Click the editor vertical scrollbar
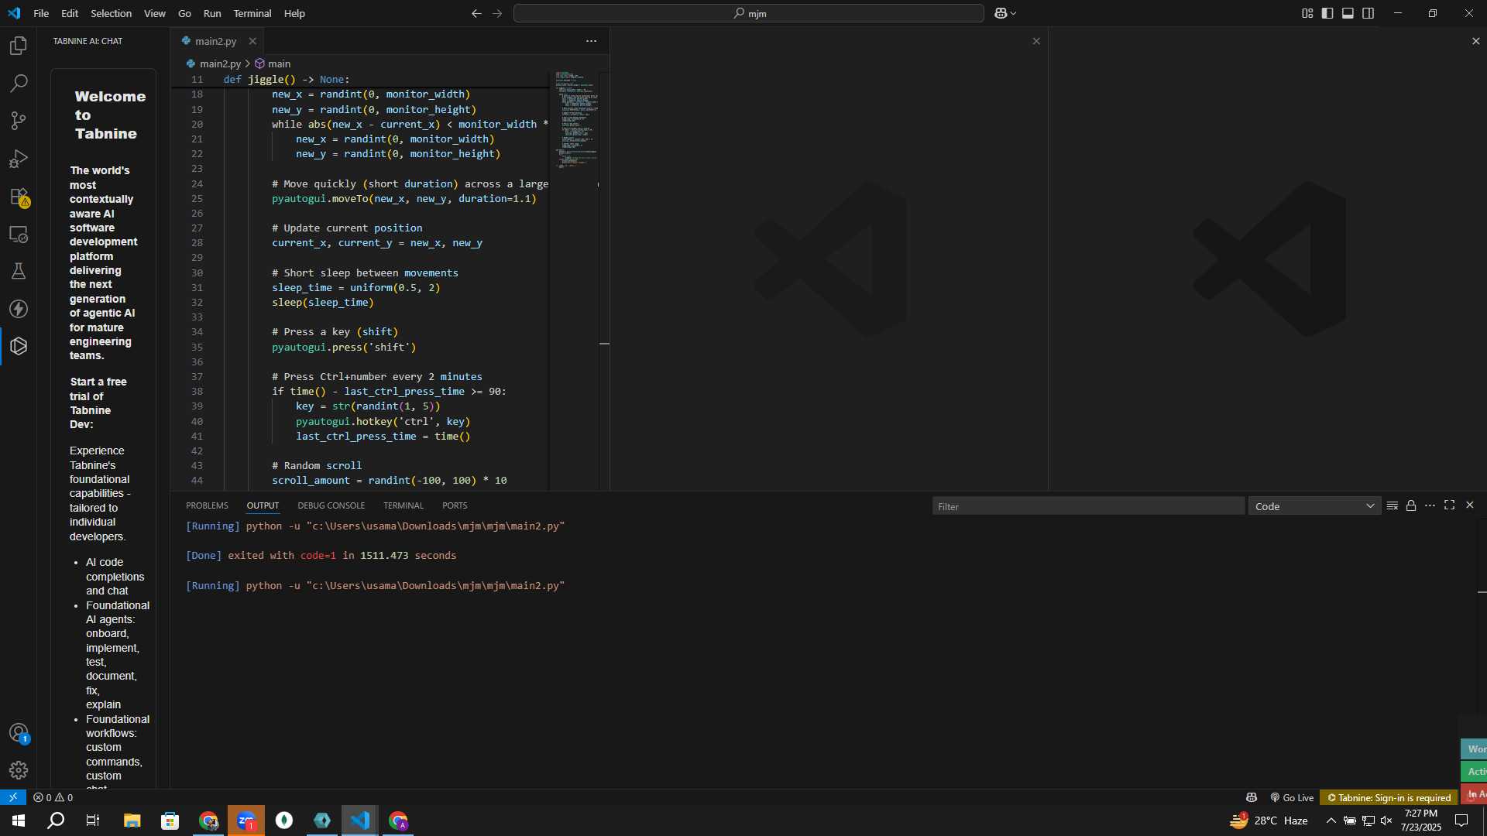The width and height of the screenshot is (1487, 836). [604, 280]
